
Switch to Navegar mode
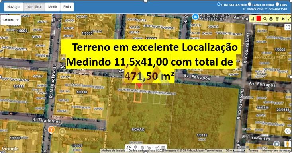[x=14, y=7]
